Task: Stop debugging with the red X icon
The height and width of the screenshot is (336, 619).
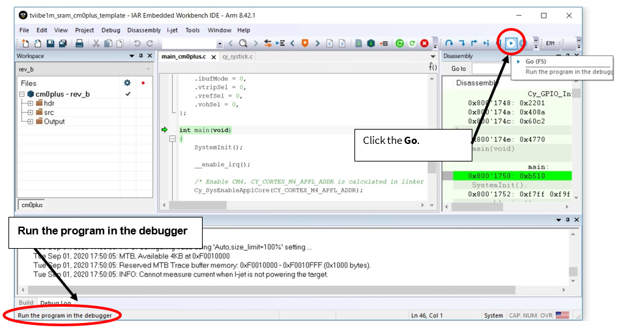Action: pos(424,44)
